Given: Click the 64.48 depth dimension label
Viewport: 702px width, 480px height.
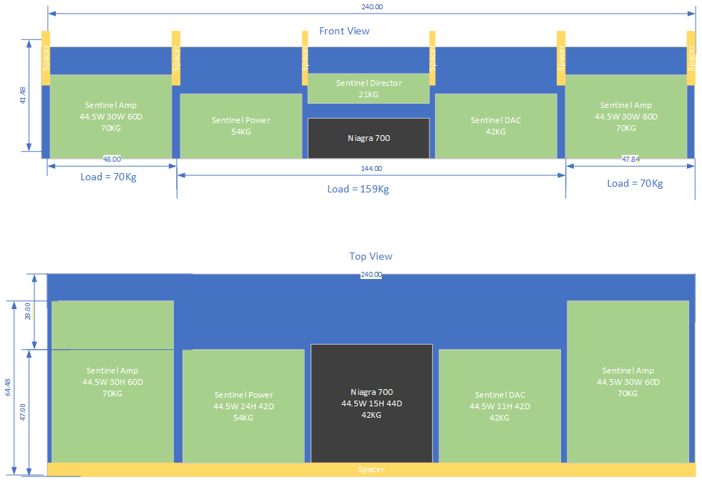Looking at the screenshot, I should (8, 388).
